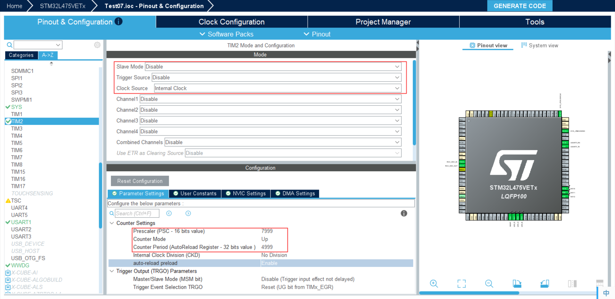Click the GENERATE CODE button
The height and width of the screenshot is (299, 615).
[520, 6]
